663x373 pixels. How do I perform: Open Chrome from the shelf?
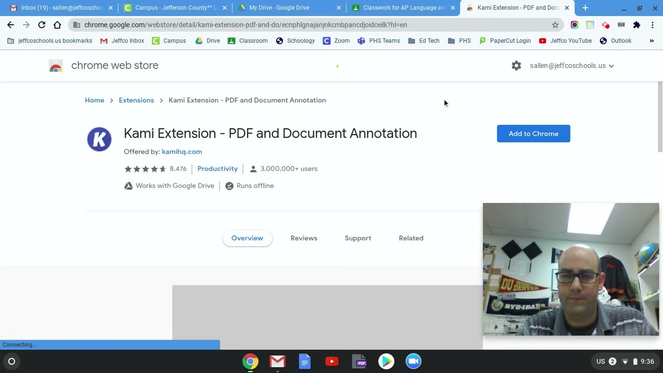(250, 362)
